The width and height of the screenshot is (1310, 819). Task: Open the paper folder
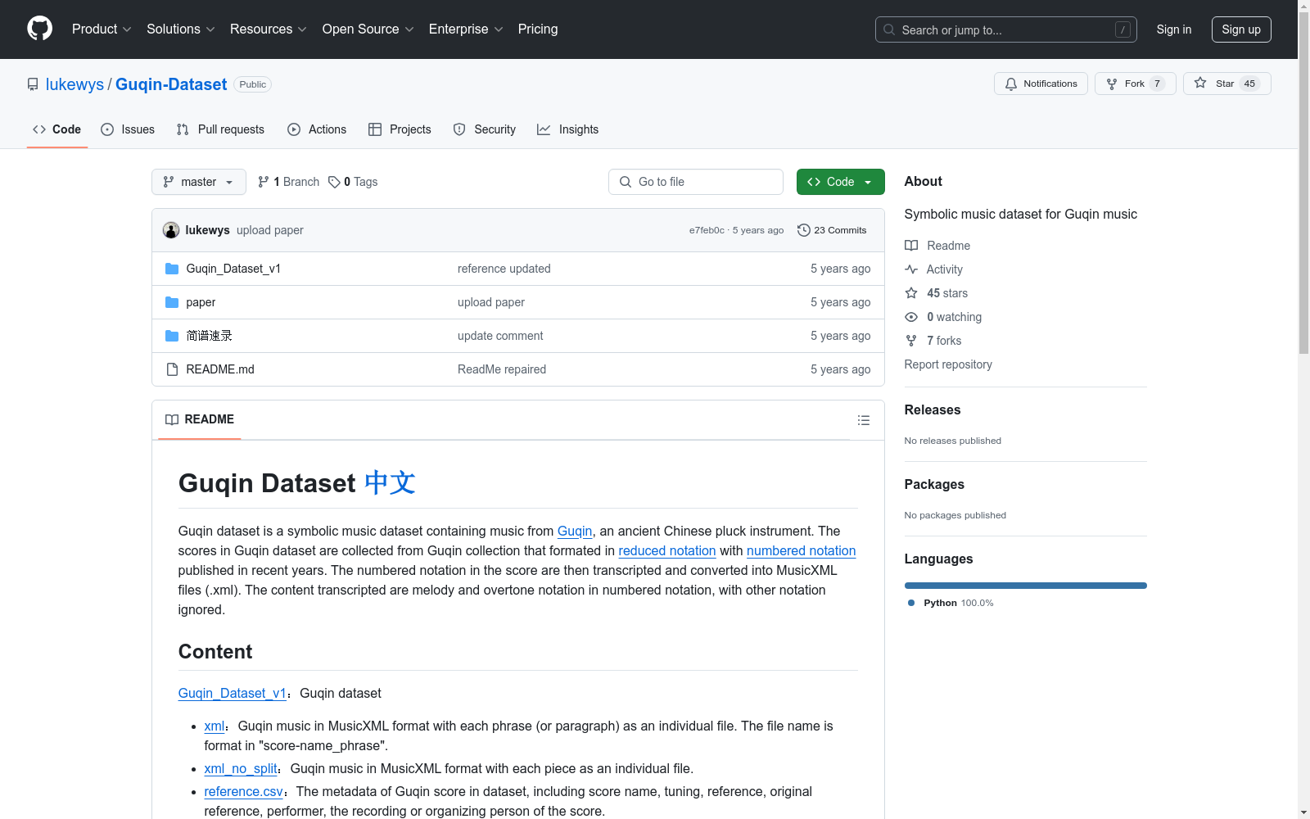click(201, 302)
